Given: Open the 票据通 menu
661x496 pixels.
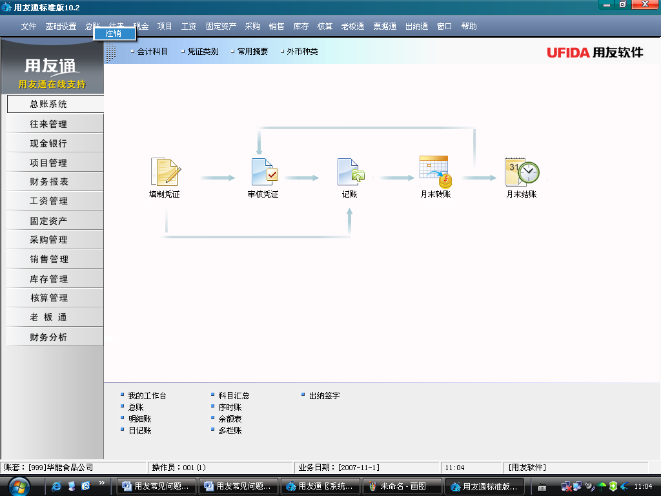Looking at the screenshot, I should coord(385,26).
